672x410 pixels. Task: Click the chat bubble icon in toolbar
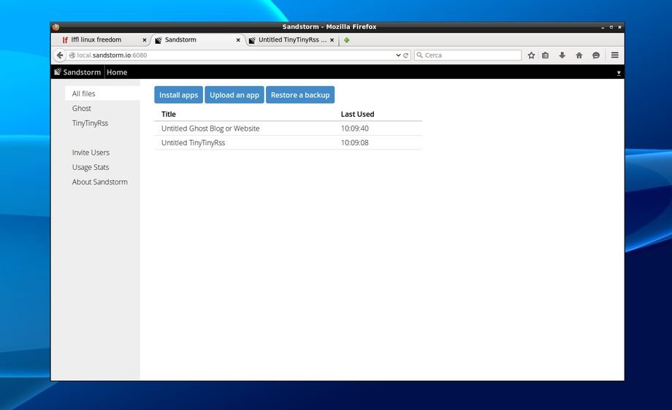point(596,55)
